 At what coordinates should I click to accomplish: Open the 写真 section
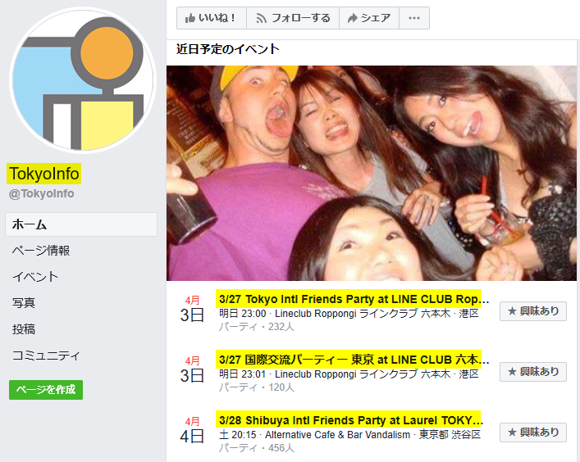pyautogui.click(x=24, y=303)
